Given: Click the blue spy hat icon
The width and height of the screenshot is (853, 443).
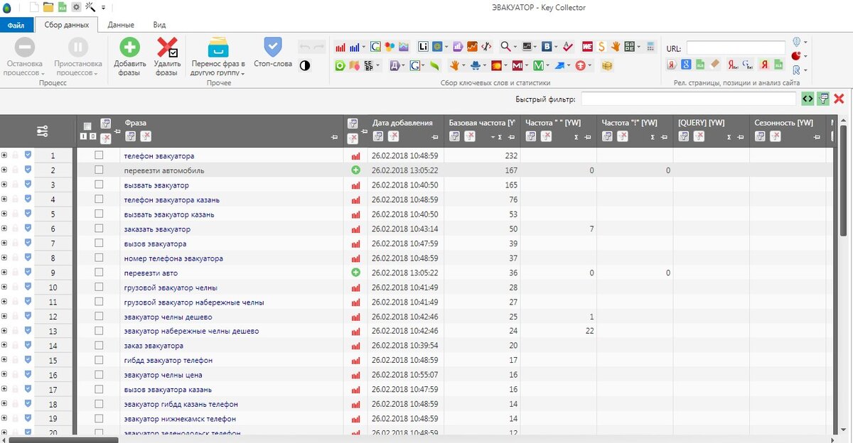Looking at the screenshot, I should (x=476, y=65).
